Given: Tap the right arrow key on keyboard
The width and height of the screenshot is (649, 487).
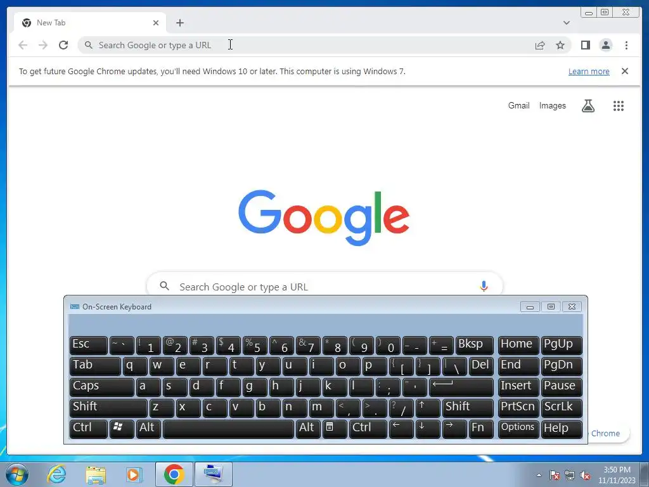Looking at the screenshot, I should (x=454, y=429).
